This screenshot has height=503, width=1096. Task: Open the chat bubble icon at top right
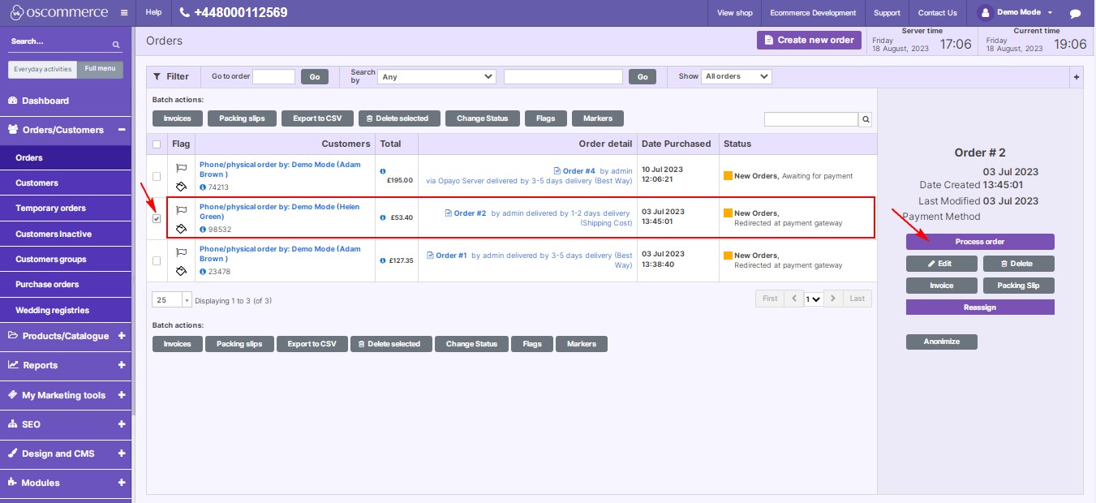1077,12
